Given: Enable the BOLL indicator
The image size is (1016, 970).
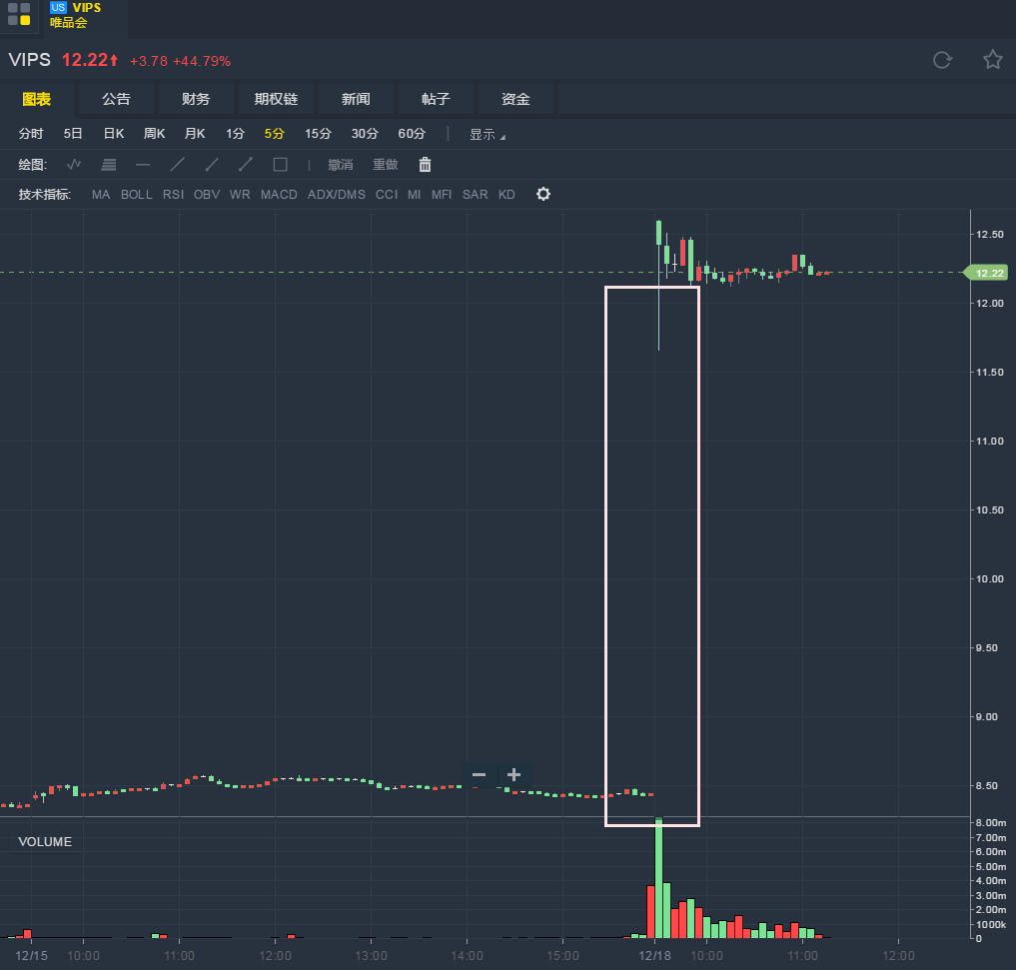Looking at the screenshot, I should (136, 195).
